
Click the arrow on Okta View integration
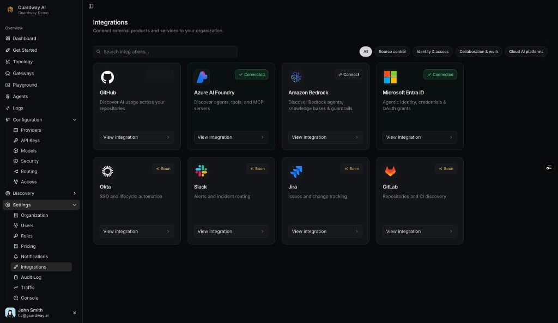[168, 231]
